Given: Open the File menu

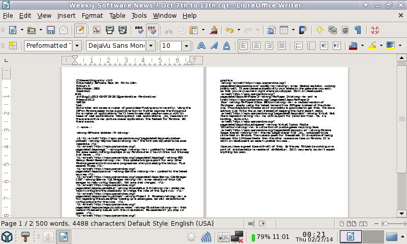Looking at the screenshot, I should (x=8, y=16).
